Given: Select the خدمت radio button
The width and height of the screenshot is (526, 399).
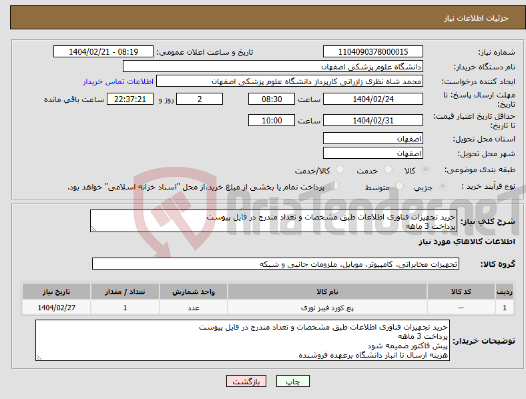Looking at the screenshot, I should tap(388, 169).
